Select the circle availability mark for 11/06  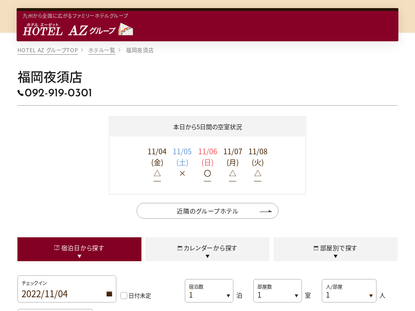pyautogui.click(x=207, y=173)
